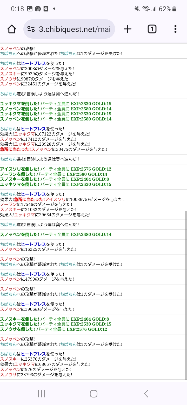Image resolution: width=187 pixels, height=405 pixels.
Task: Select text スノッペンに22451のダメージを与えた!
Action: (38, 84)
